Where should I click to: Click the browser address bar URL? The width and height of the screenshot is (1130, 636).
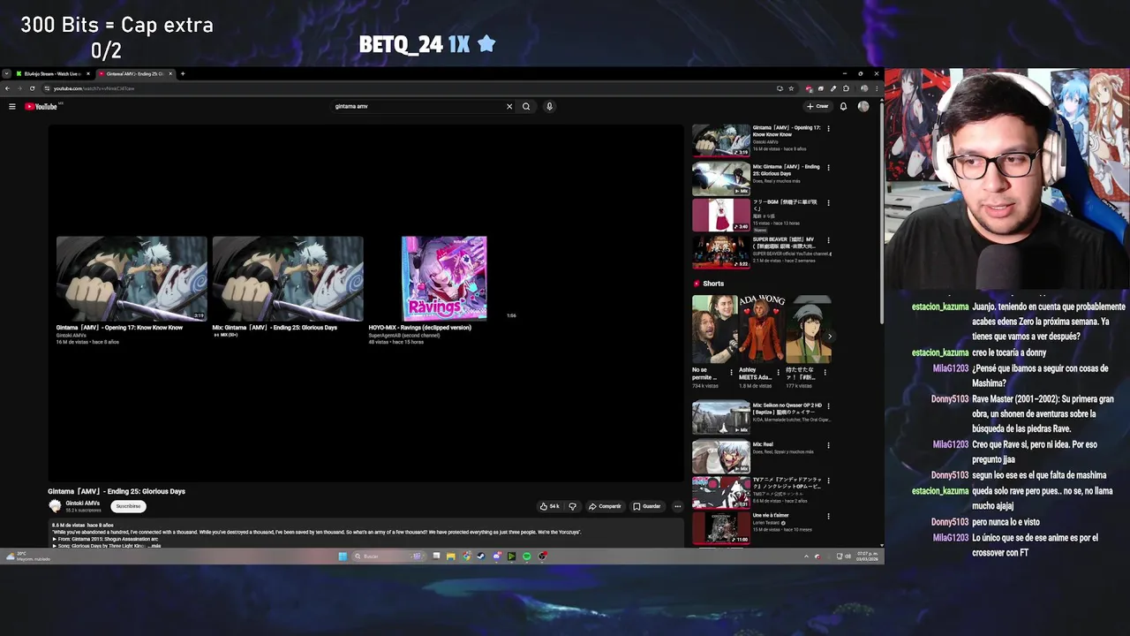tap(94, 88)
